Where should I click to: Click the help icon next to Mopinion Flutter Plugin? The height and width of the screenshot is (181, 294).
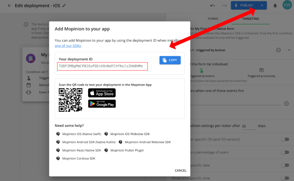pyautogui.click(x=106, y=150)
